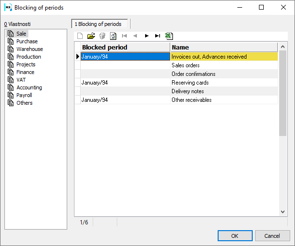The width and height of the screenshot is (295, 246).
Task: Select Projects in the module list
Action: [x=26, y=64]
